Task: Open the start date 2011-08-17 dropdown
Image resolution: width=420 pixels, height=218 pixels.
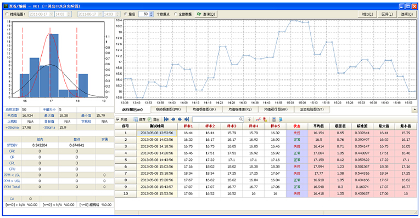Action: coord(52,14)
